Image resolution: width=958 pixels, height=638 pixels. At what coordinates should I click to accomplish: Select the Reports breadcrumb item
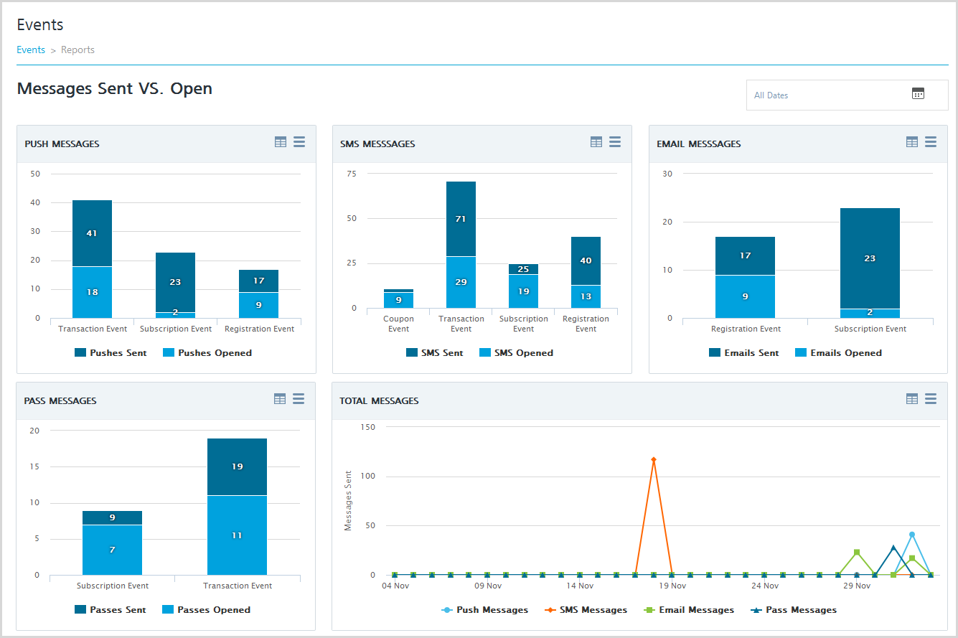tap(78, 50)
